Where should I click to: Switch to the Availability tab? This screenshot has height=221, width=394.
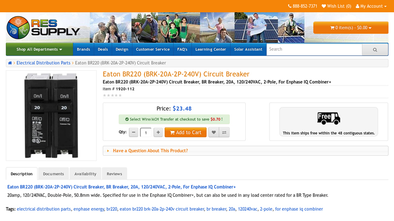[x=85, y=174]
